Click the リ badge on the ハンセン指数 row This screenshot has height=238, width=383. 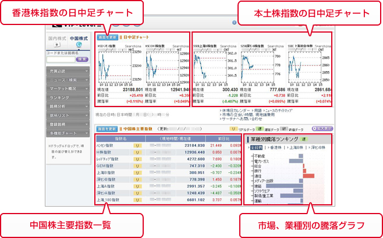tap(137, 145)
